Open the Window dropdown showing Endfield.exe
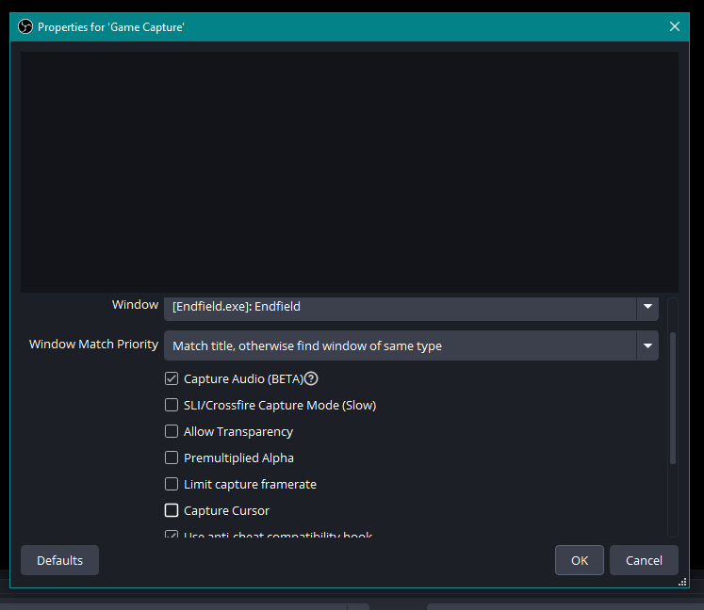The height and width of the screenshot is (610, 704). tap(411, 309)
